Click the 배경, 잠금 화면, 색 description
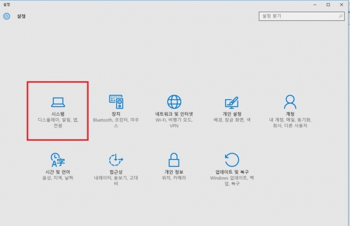This screenshot has width=350, height=226. tap(232, 120)
